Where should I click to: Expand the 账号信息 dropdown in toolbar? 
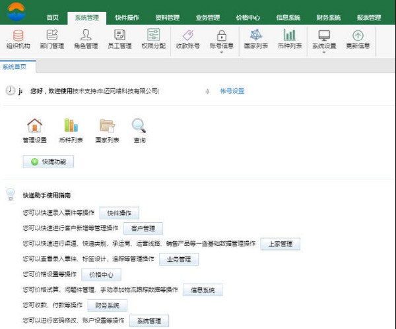221,52
